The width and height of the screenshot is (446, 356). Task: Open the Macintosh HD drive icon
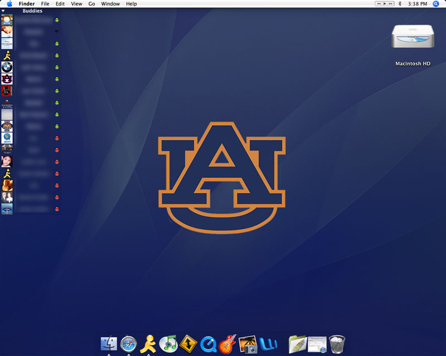coord(413,37)
